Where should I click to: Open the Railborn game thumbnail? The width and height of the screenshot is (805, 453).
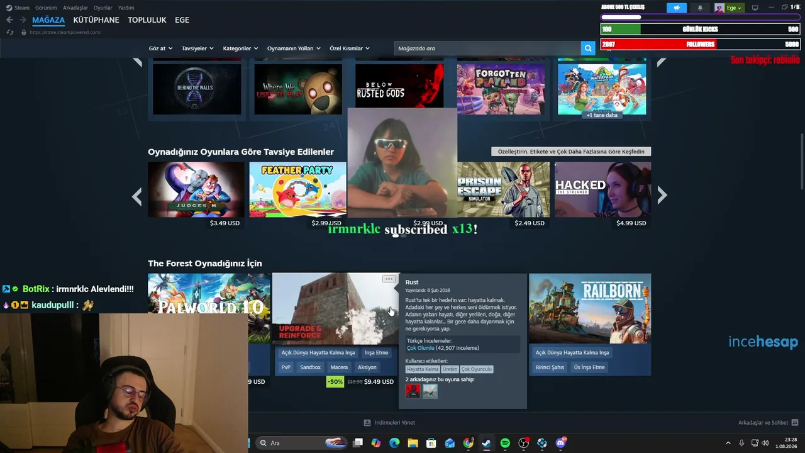(590, 308)
